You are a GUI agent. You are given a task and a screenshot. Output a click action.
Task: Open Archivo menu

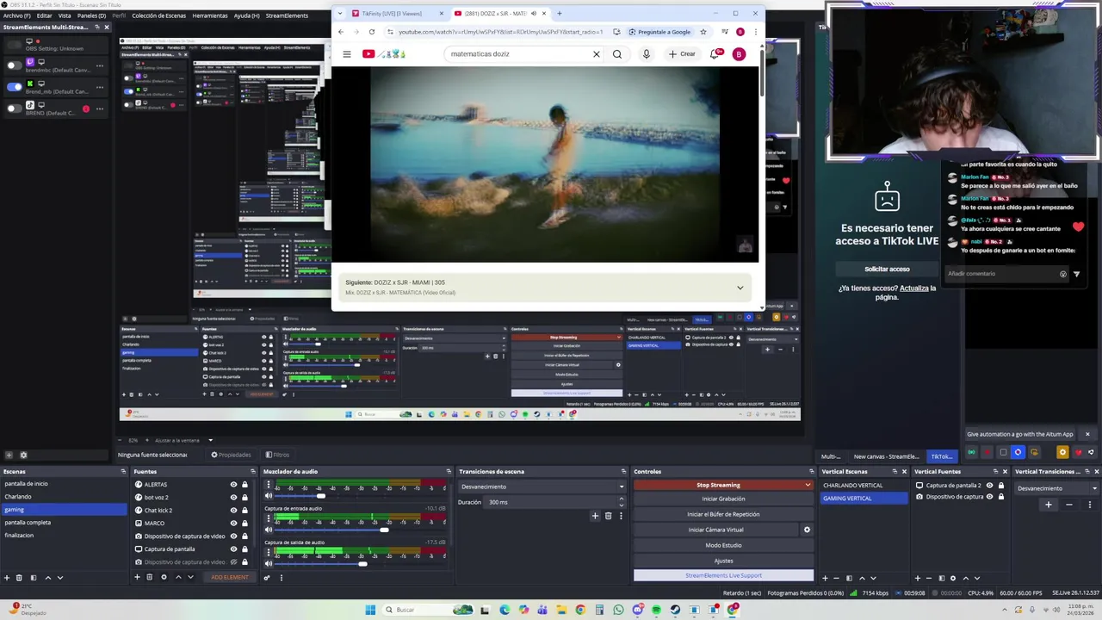coord(16,15)
